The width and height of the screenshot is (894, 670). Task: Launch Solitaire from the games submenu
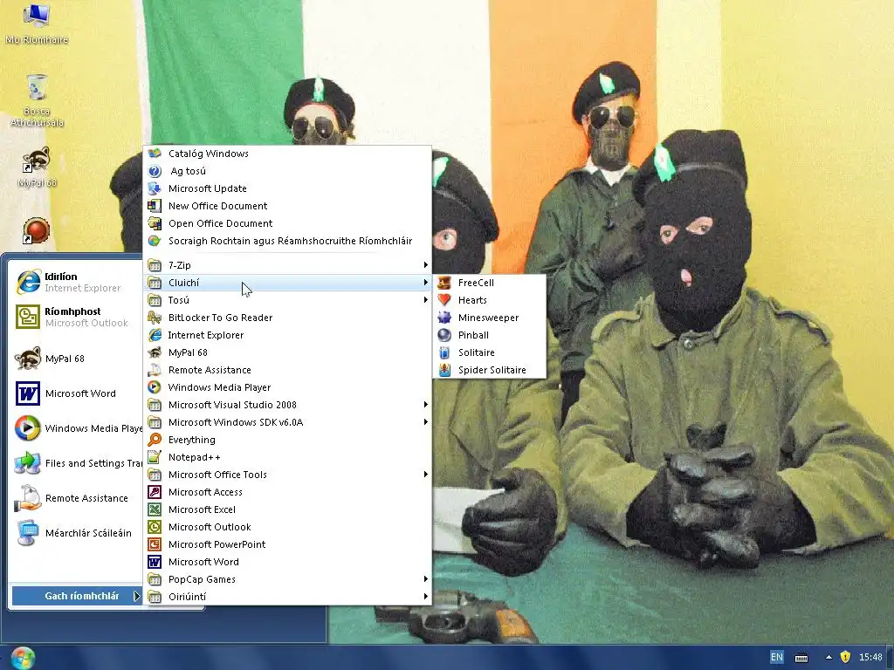pos(490,352)
